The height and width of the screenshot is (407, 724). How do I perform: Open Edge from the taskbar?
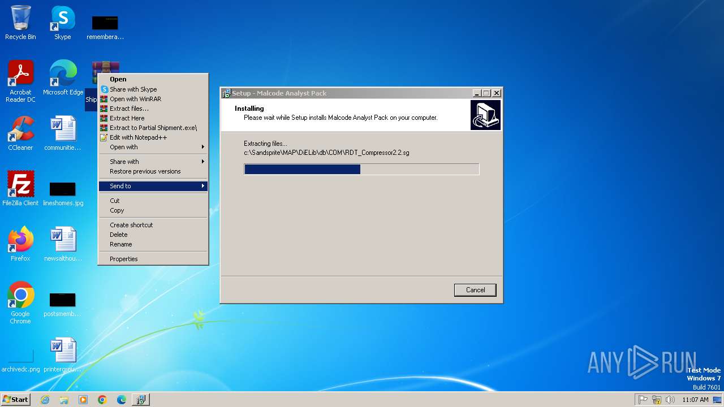coord(122,400)
